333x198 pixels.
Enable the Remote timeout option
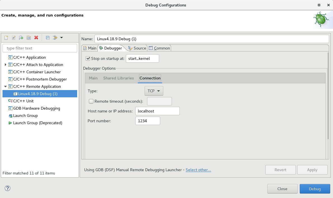pos(91,101)
